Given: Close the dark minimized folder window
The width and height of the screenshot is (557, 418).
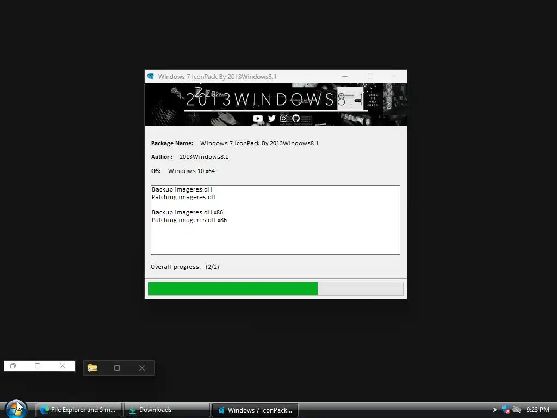Looking at the screenshot, I should click(142, 368).
